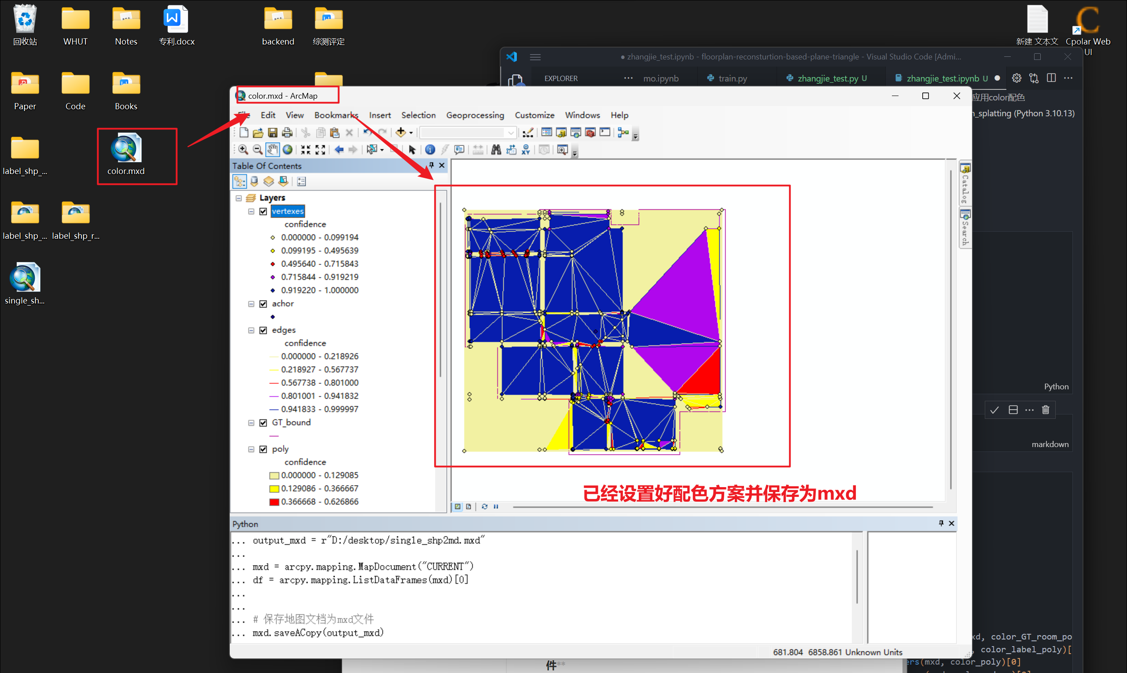Expand the vertexes layer confidence legend

click(250, 211)
